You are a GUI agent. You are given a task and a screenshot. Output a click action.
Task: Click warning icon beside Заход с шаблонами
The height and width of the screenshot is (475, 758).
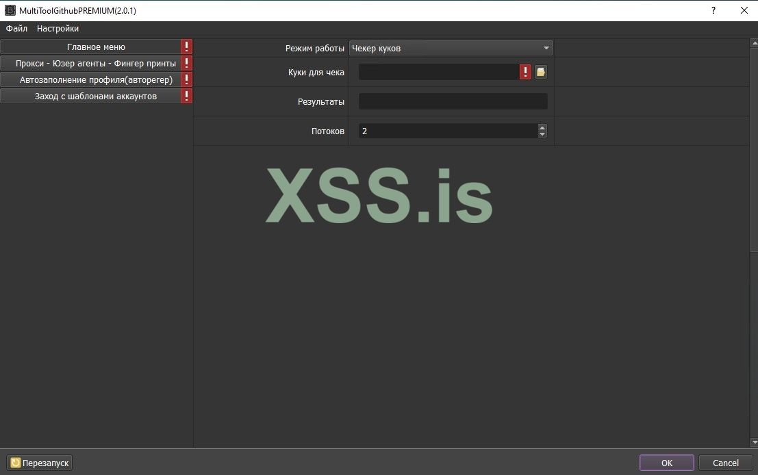(187, 96)
